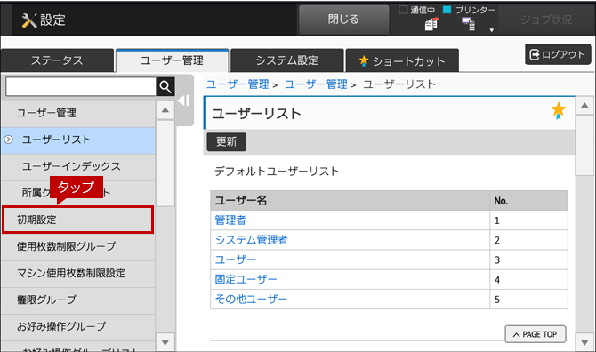Click the communication status icon
This screenshot has width=596, height=352.
(x=431, y=24)
